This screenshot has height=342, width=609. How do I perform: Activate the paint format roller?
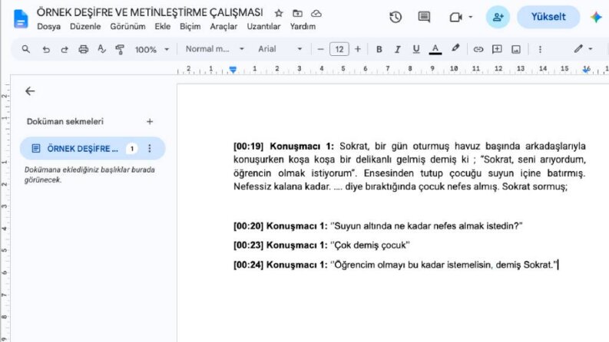point(120,49)
